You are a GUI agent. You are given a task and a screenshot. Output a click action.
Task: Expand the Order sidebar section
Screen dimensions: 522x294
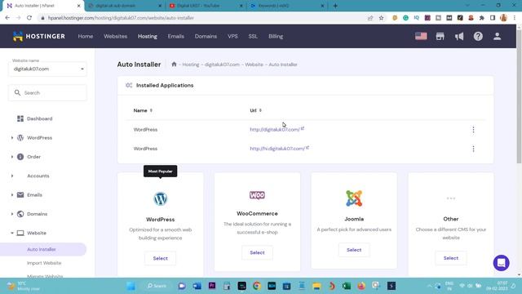click(x=12, y=157)
